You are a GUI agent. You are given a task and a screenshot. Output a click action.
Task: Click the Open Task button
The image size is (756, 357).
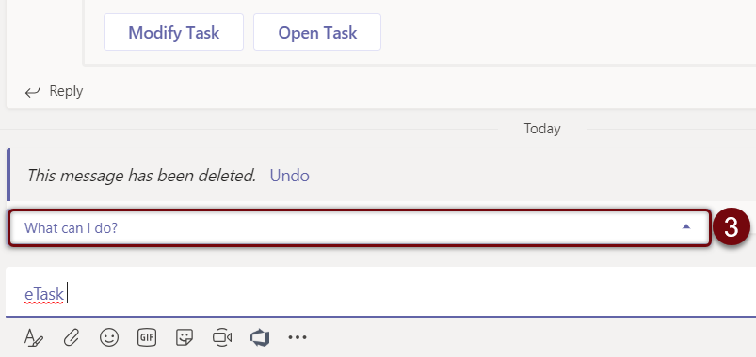tap(317, 32)
